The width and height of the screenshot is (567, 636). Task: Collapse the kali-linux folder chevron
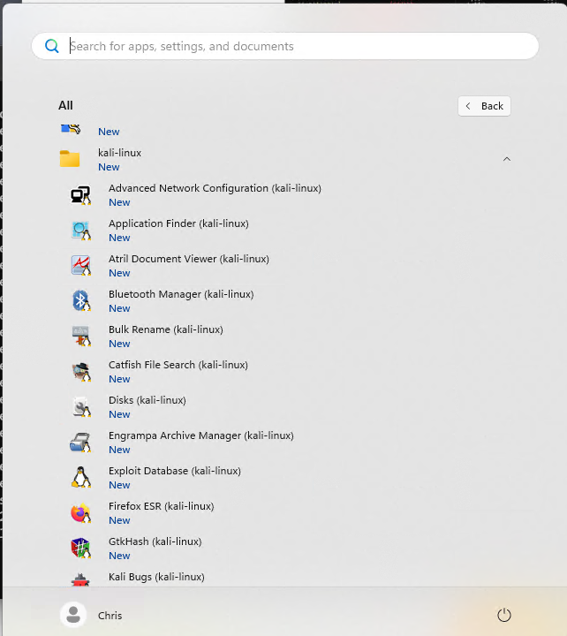(x=507, y=159)
